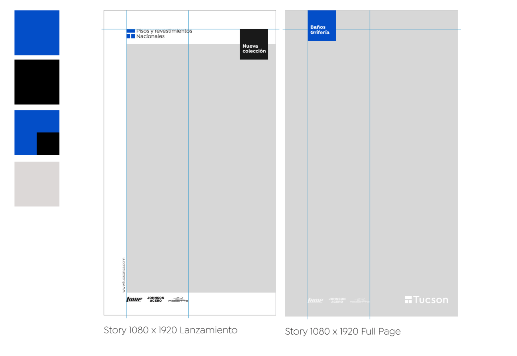Pick the solid blue color swatch
Screen dimensions: 517x356
(x=37, y=33)
